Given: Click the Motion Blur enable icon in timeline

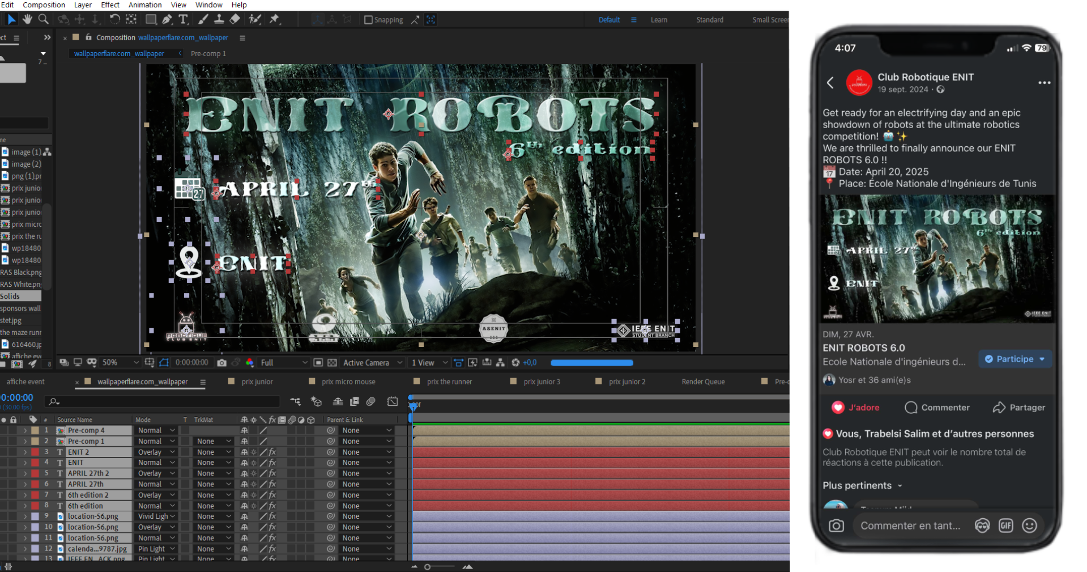Looking at the screenshot, I should pos(371,401).
